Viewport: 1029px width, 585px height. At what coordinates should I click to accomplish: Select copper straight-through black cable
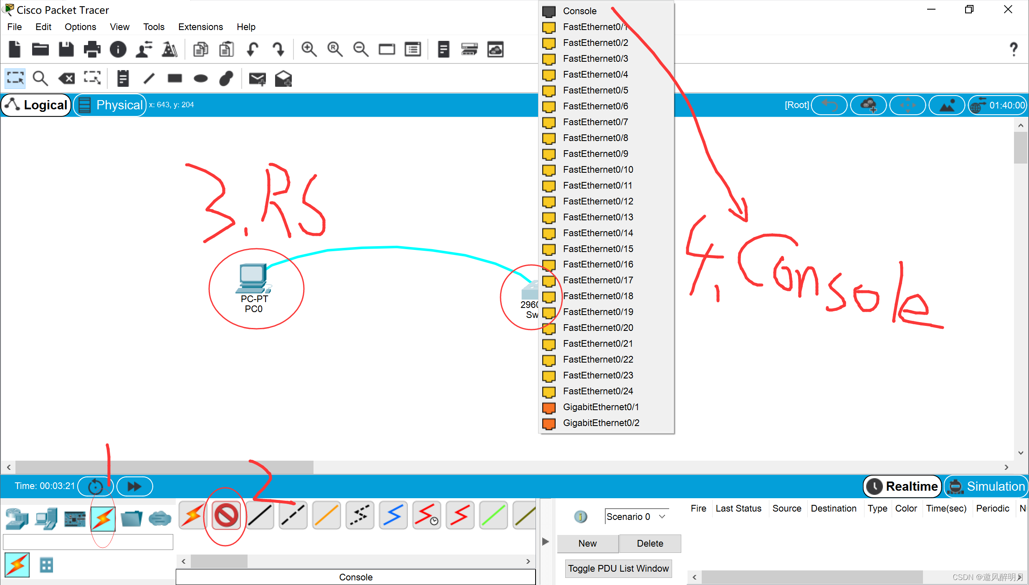click(x=260, y=516)
